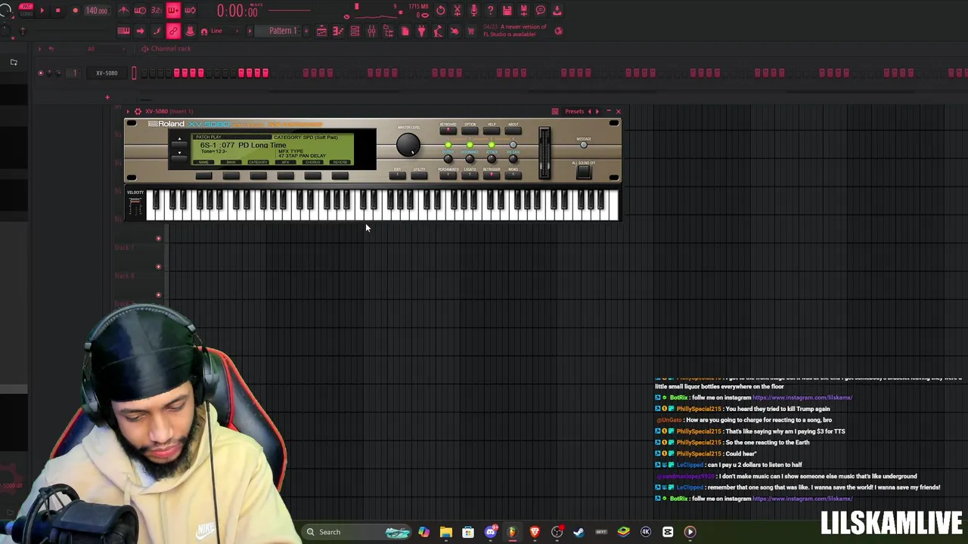
Task: Toggle the metronome icon
Action: click(123, 11)
